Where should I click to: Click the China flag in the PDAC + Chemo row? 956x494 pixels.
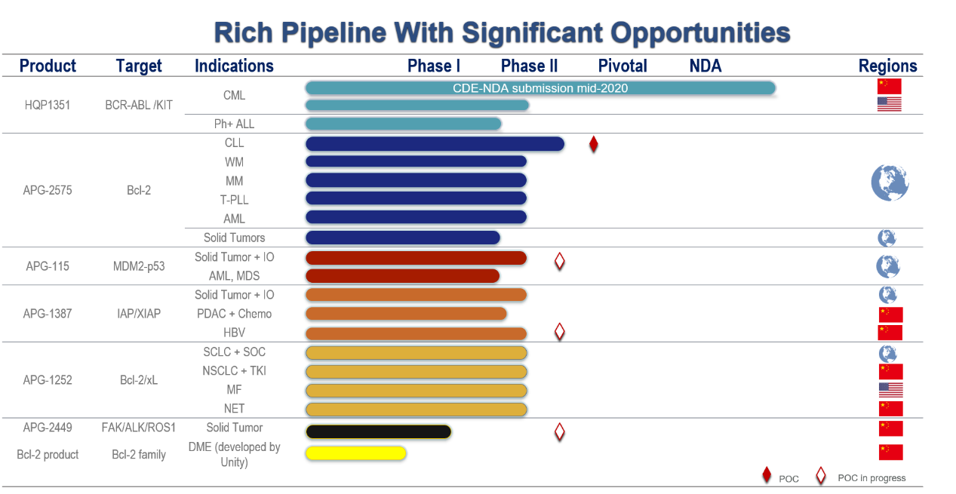pos(890,315)
